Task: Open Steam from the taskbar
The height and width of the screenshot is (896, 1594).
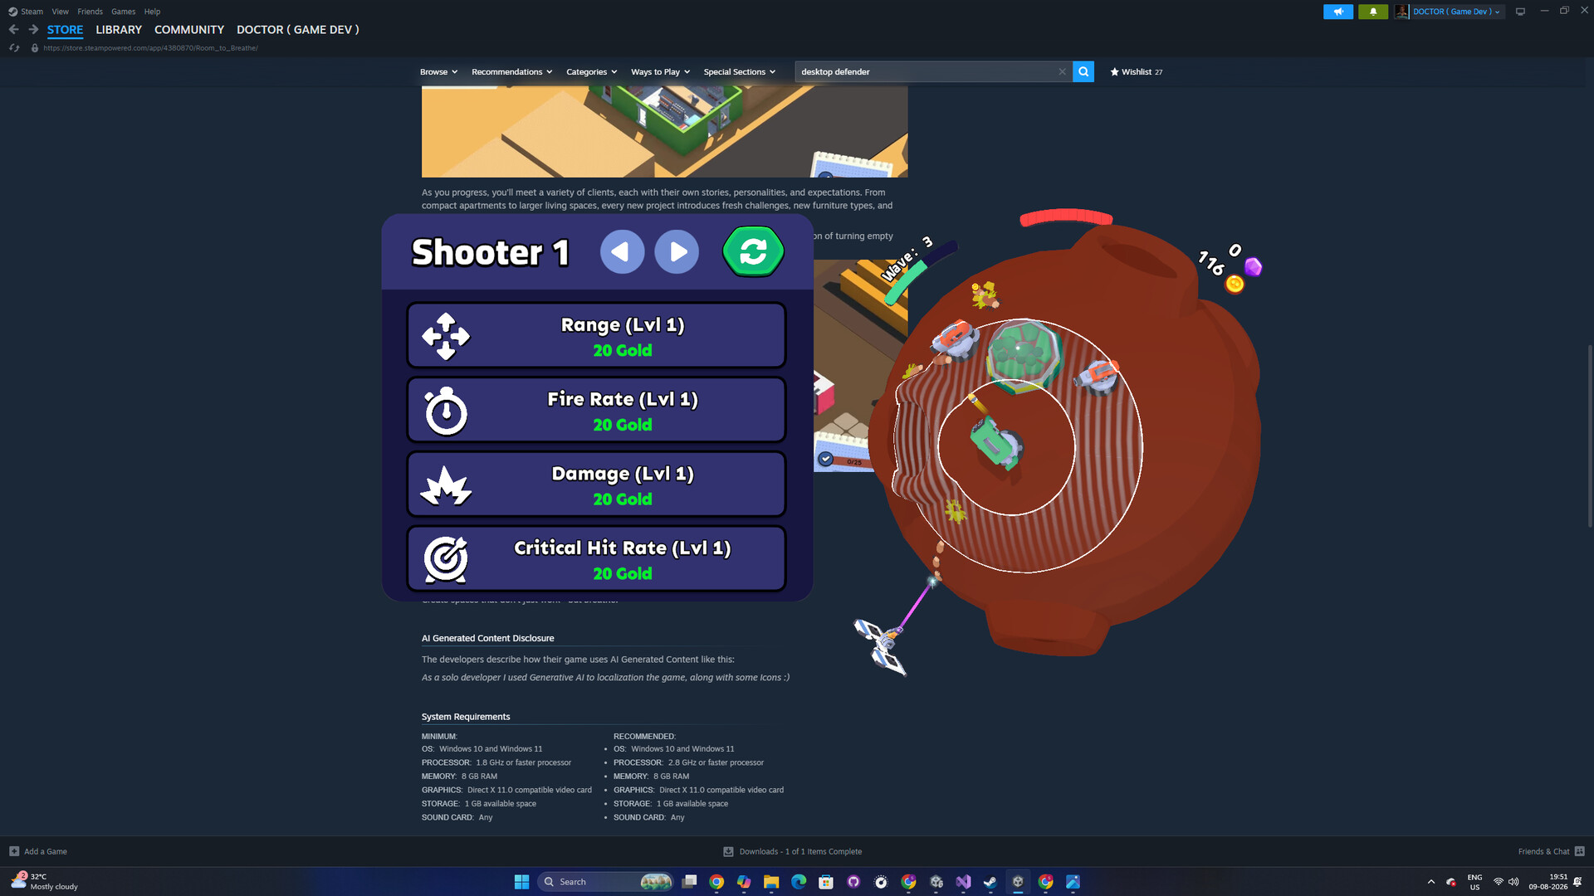Action: tap(990, 882)
